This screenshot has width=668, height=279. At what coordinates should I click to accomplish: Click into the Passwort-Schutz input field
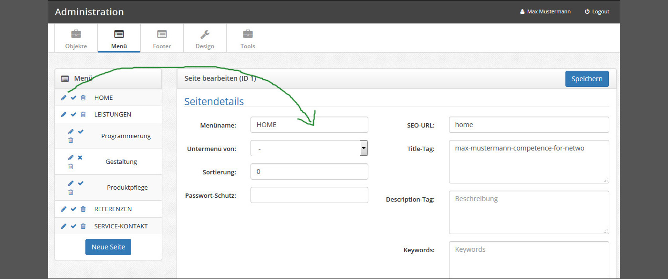[x=309, y=195]
